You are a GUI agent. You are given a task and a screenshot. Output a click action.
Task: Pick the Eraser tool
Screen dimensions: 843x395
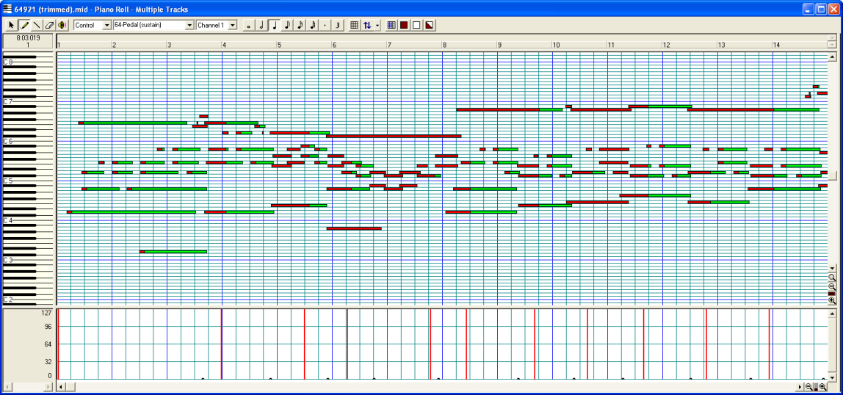point(49,25)
